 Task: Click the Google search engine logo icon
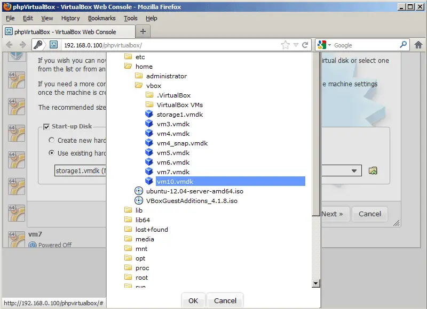322,45
